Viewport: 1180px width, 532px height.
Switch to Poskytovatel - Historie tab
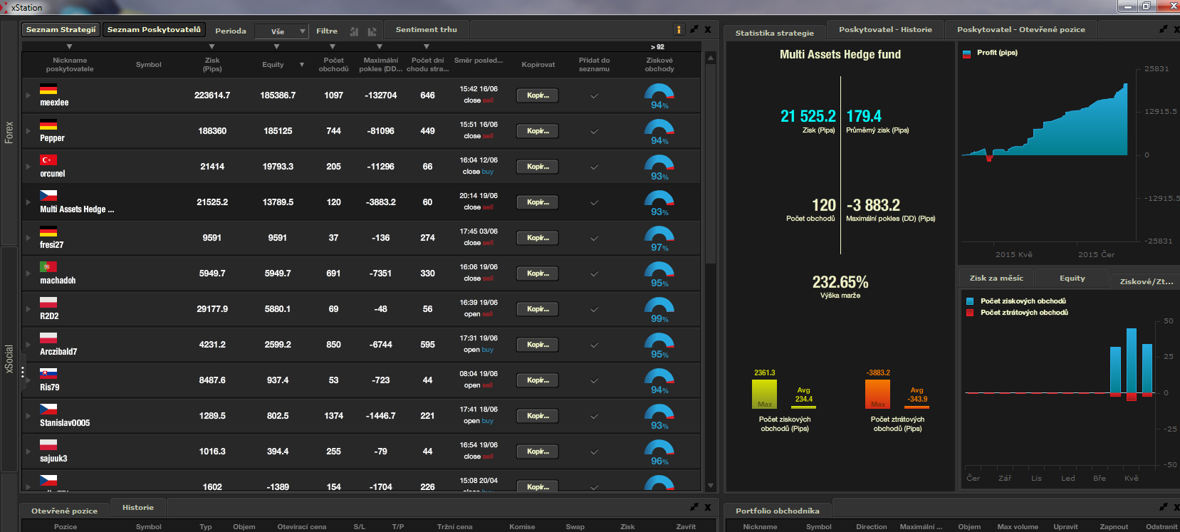click(x=885, y=30)
